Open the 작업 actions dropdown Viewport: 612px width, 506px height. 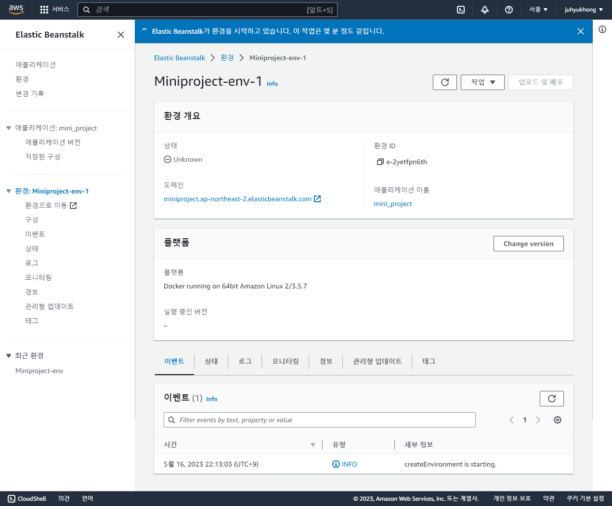[x=482, y=82]
